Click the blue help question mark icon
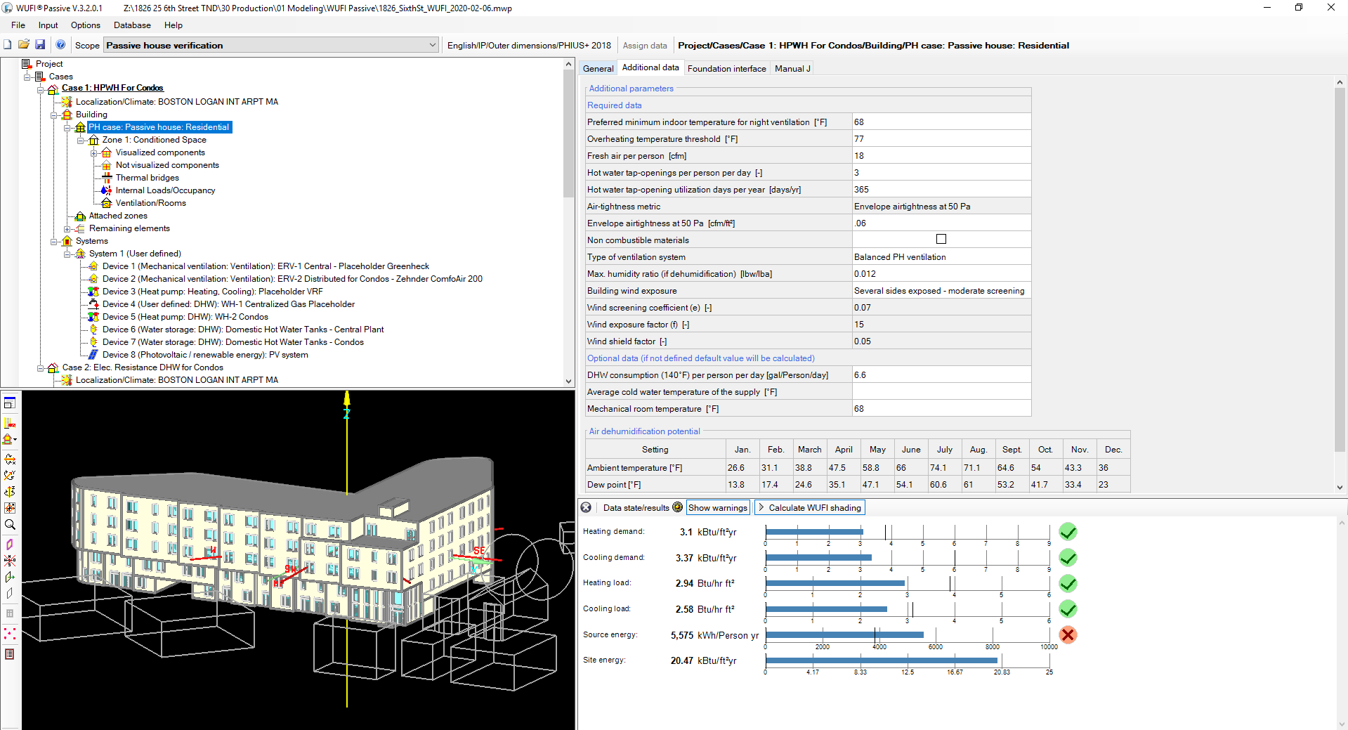Image resolution: width=1348 pixels, height=730 pixels. click(x=60, y=45)
